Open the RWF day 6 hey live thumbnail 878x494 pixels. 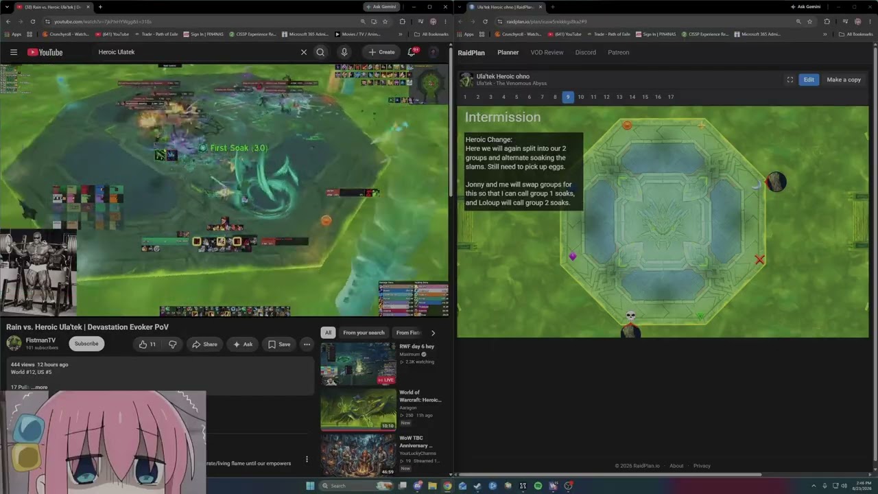(x=358, y=364)
